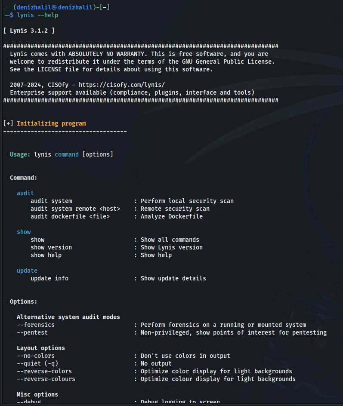Click 'Alternative system audit modes' heading
This screenshot has width=343, height=406.
pos(68,317)
